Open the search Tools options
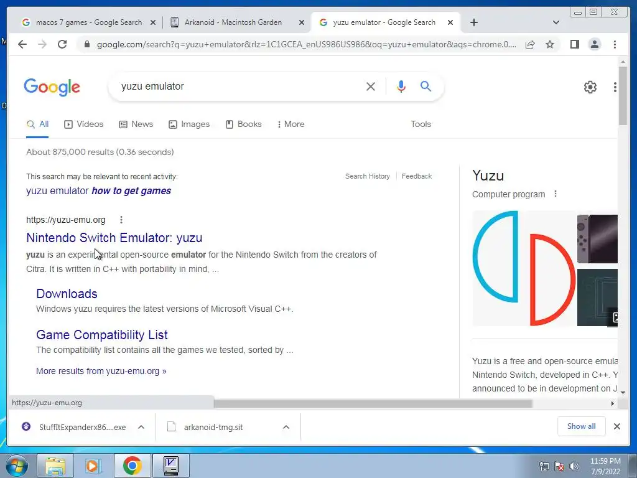This screenshot has width=637, height=478. click(421, 124)
